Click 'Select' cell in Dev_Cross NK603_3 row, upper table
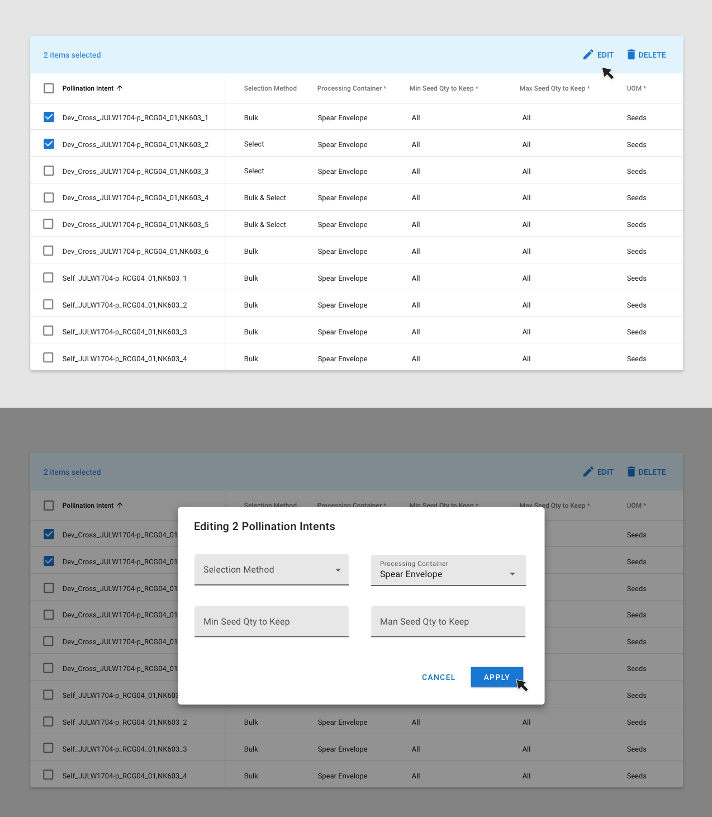 pos(254,171)
